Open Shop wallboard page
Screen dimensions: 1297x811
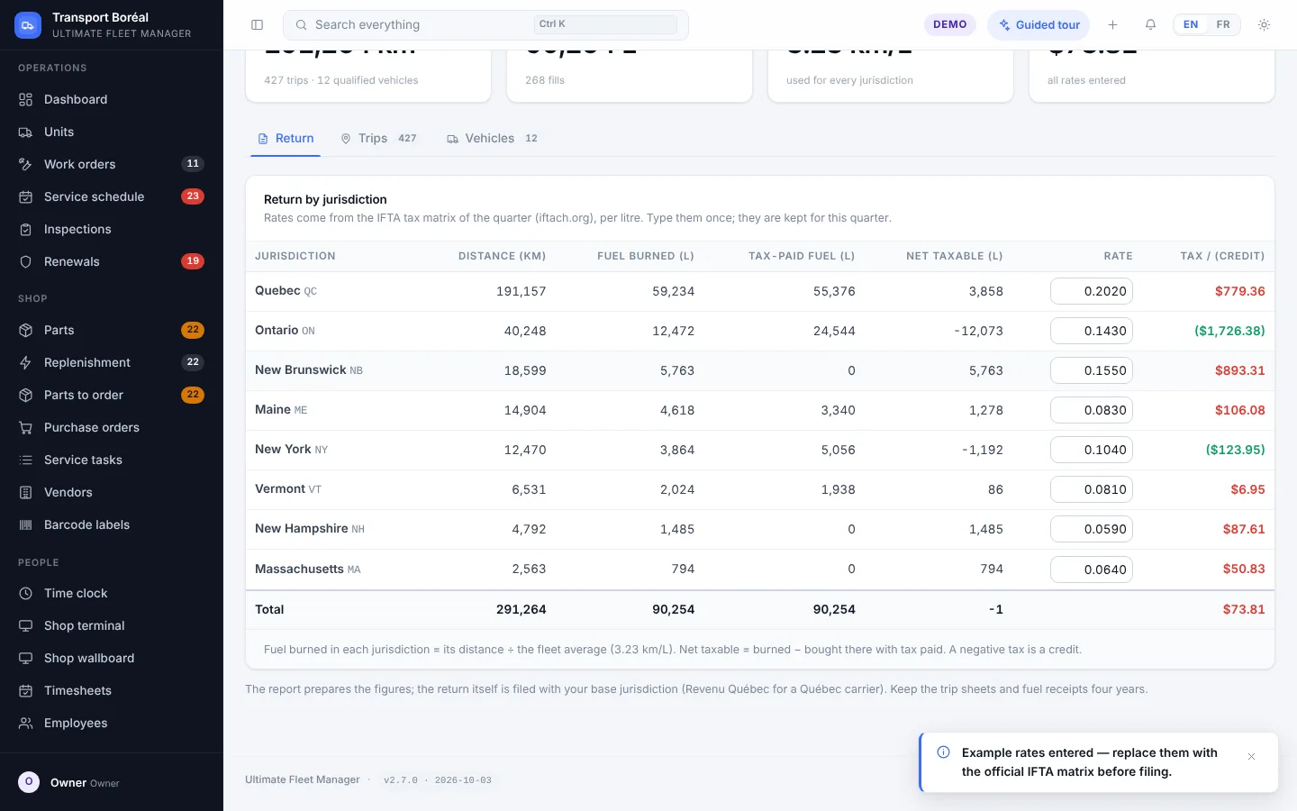point(112,658)
